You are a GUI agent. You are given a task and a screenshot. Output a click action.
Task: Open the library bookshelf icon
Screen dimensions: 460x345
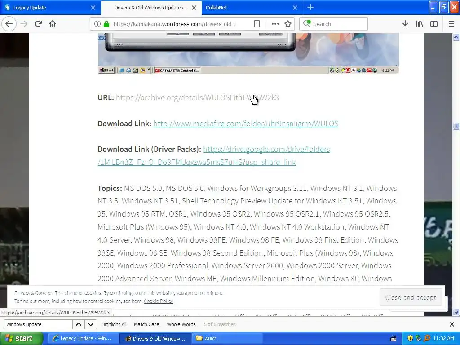point(420,24)
